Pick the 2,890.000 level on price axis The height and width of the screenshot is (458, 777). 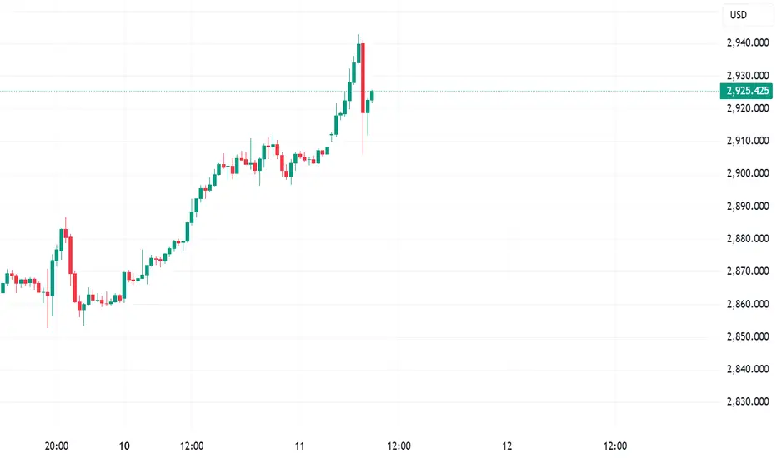coord(748,206)
